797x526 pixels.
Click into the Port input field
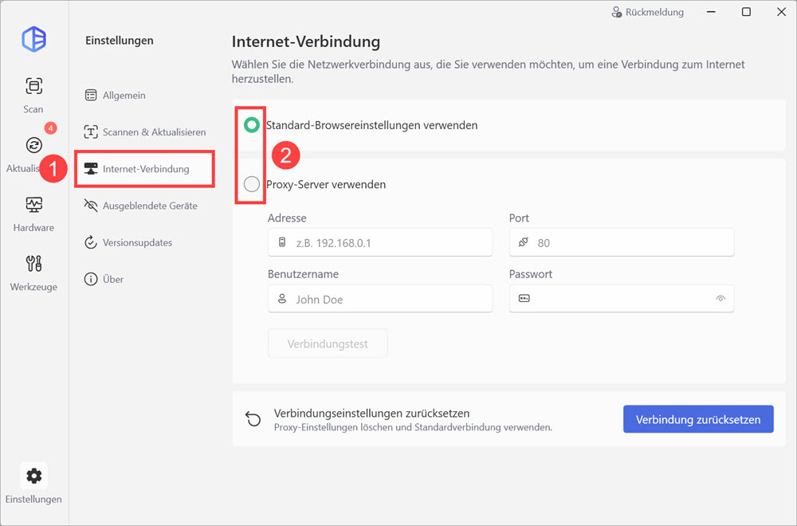[622, 243]
